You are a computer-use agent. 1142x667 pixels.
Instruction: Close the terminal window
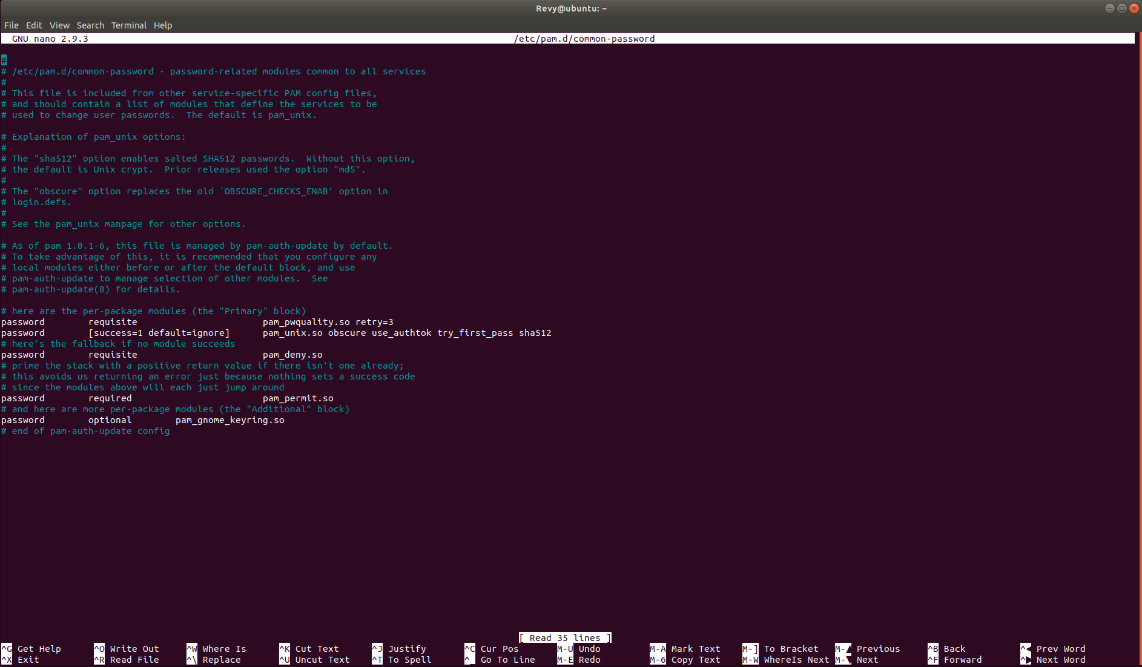pos(1134,8)
